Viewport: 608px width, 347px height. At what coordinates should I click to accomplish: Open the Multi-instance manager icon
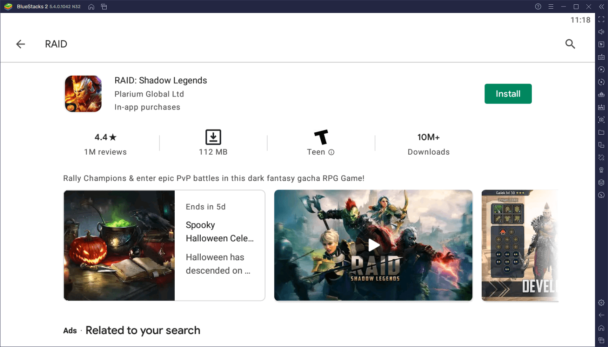coord(601,183)
